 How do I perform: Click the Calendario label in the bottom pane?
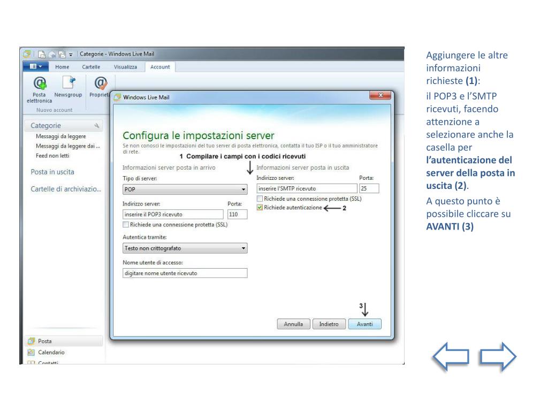pyautogui.click(x=51, y=352)
